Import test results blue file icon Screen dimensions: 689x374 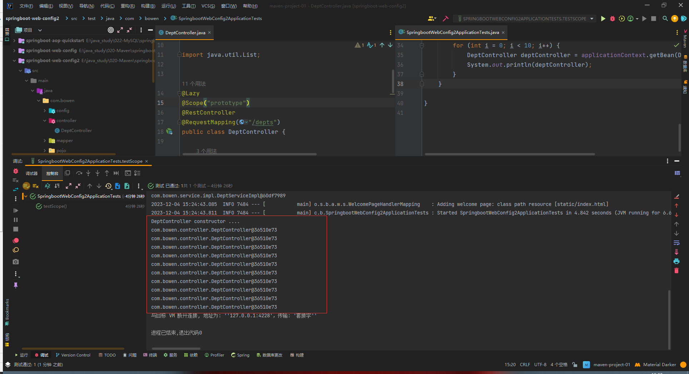(118, 186)
